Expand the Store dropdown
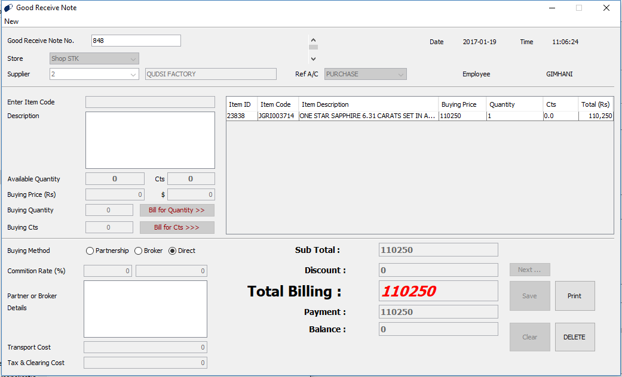 (x=133, y=58)
